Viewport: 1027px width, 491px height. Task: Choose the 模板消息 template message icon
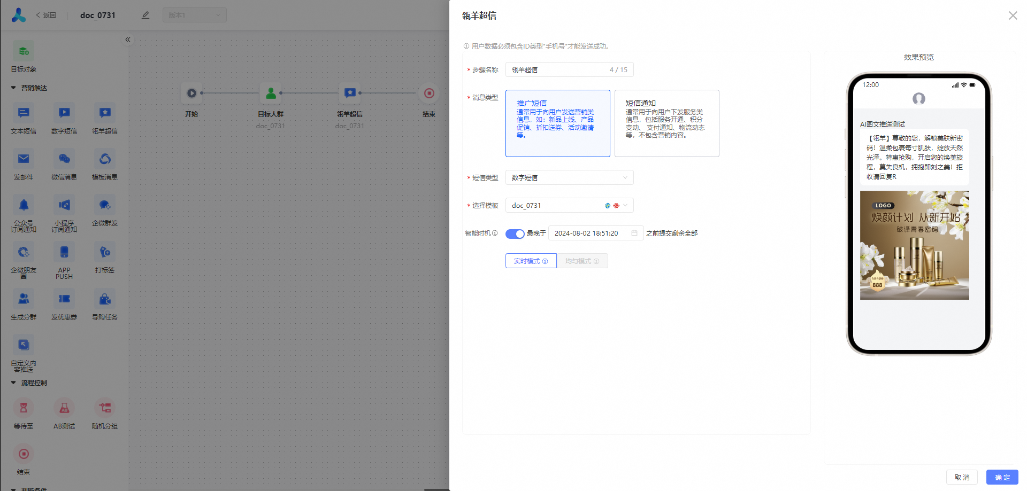click(105, 159)
